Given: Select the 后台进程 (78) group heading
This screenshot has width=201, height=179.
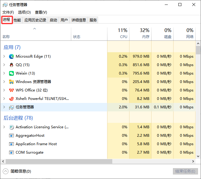Looking at the screenshot, I should (18, 118).
